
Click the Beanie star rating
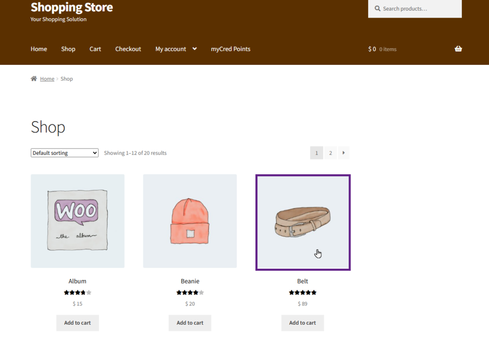[190, 293]
